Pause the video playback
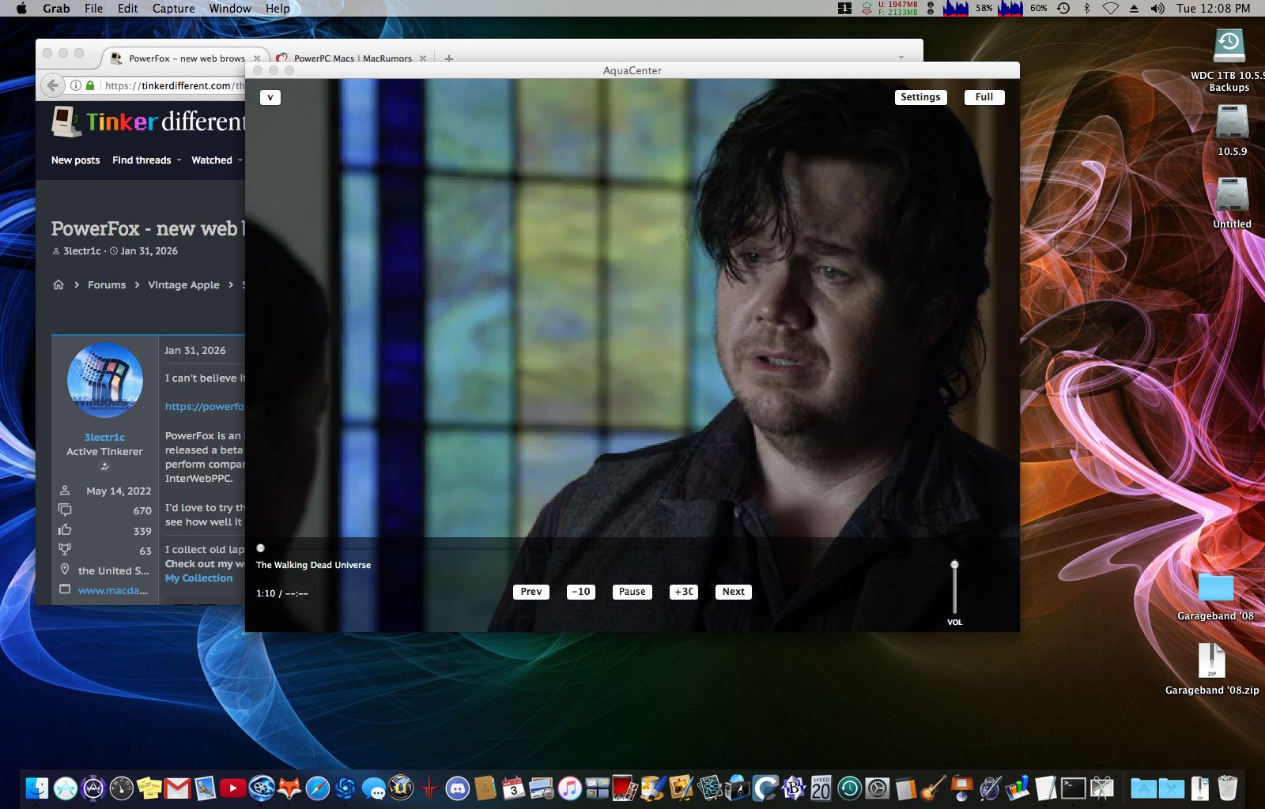The height and width of the screenshot is (809, 1265). pos(632,592)
